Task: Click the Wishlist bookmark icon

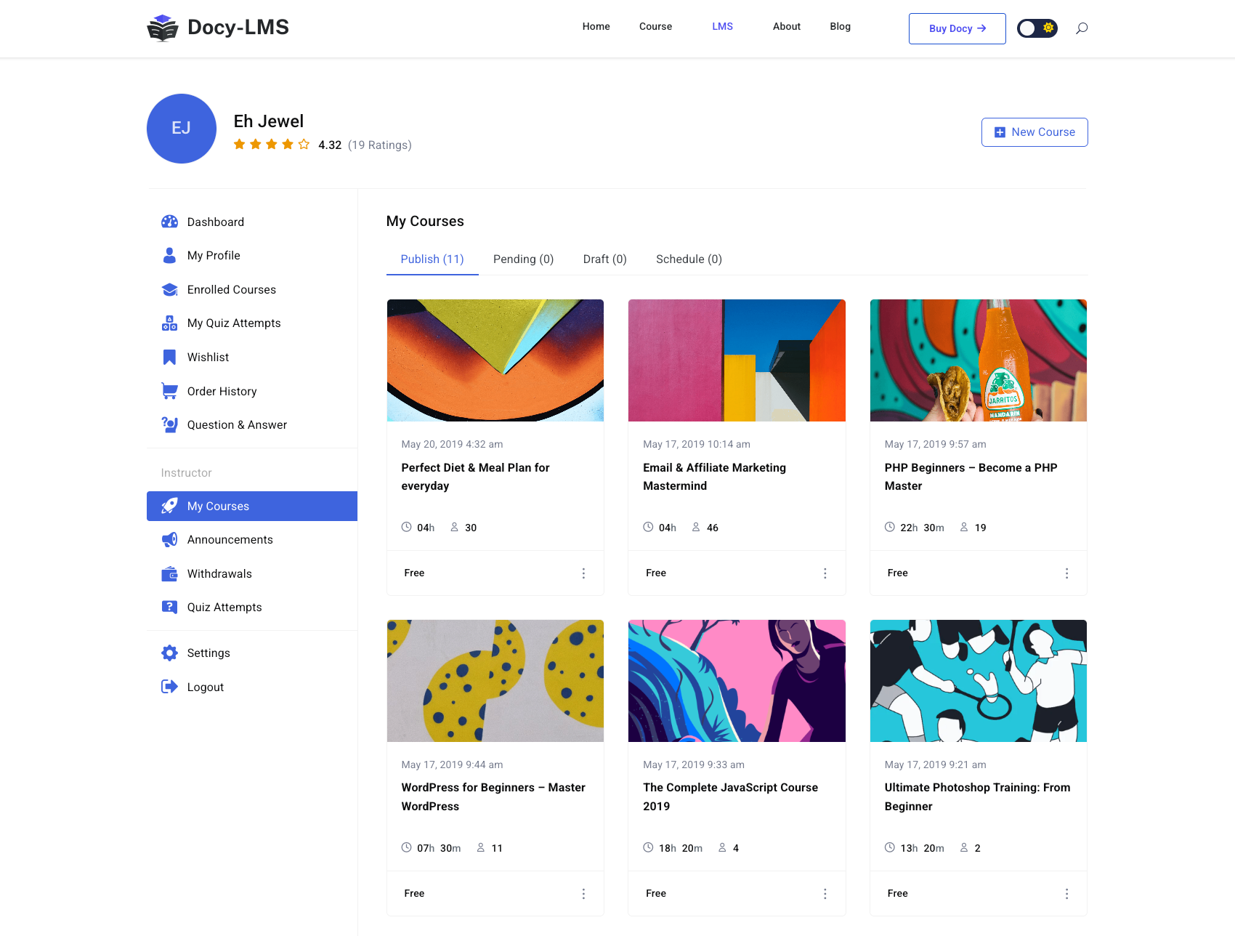Action: (169, 357)
